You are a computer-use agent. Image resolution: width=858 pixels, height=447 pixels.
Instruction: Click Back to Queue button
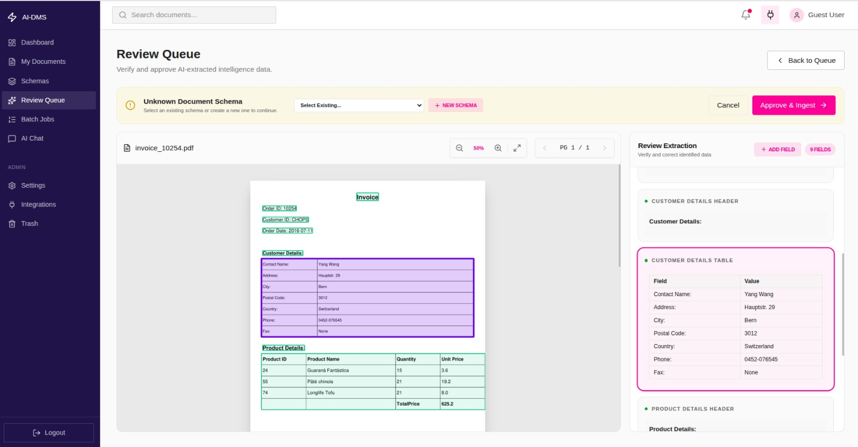click(x=805, y=60)
